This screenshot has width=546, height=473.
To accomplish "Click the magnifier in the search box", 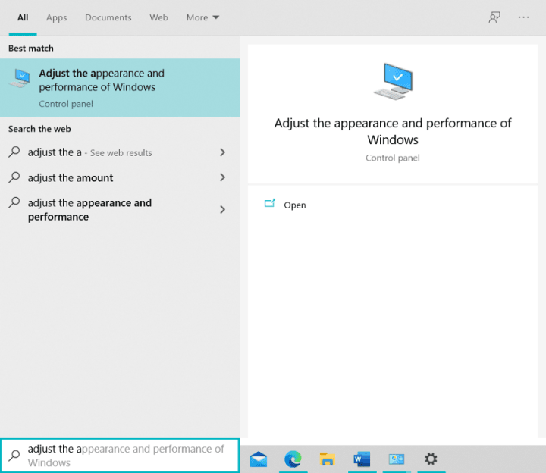I will pyautogui.click(x=14, y=456).
